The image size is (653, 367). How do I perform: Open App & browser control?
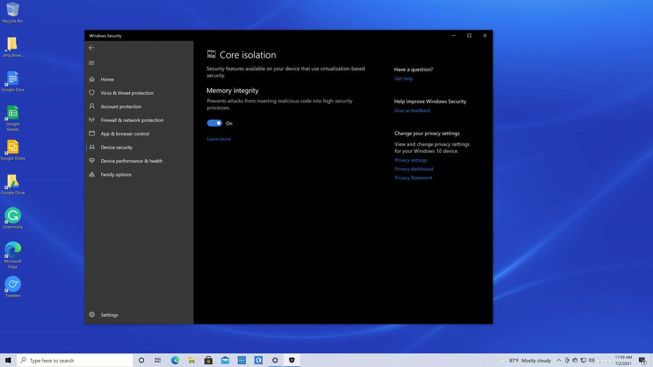(x=127, y=133)
